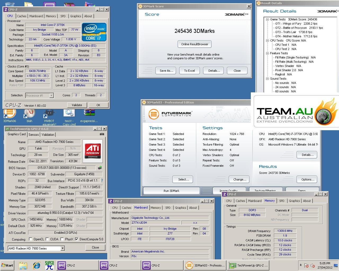The height and width of the screenshot is (271, 339).
Task: Export the score with To Excel
Action: click(x=189, y=71)
